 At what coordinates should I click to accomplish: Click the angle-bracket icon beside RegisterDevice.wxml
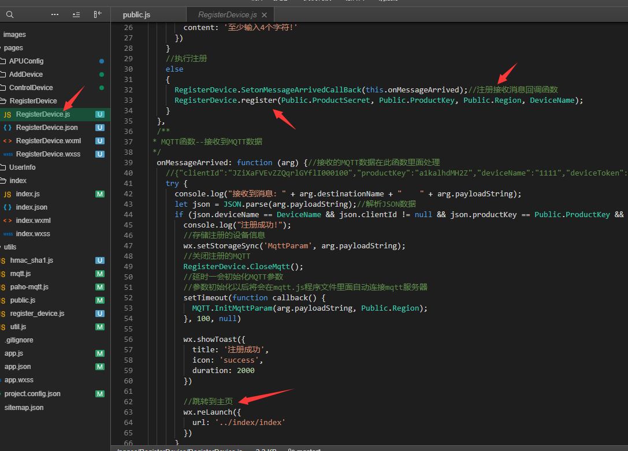pyautogui.click(x=8, y=141)
